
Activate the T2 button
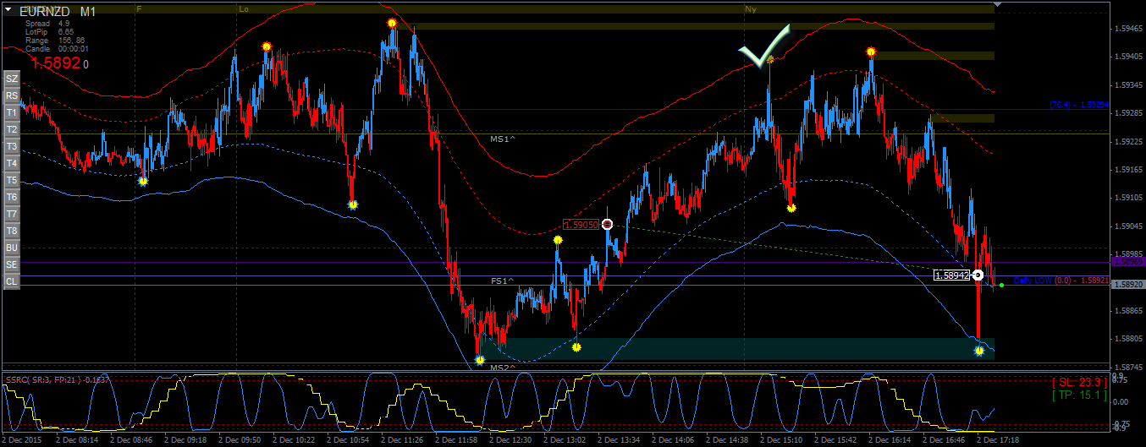pos(12,129)
